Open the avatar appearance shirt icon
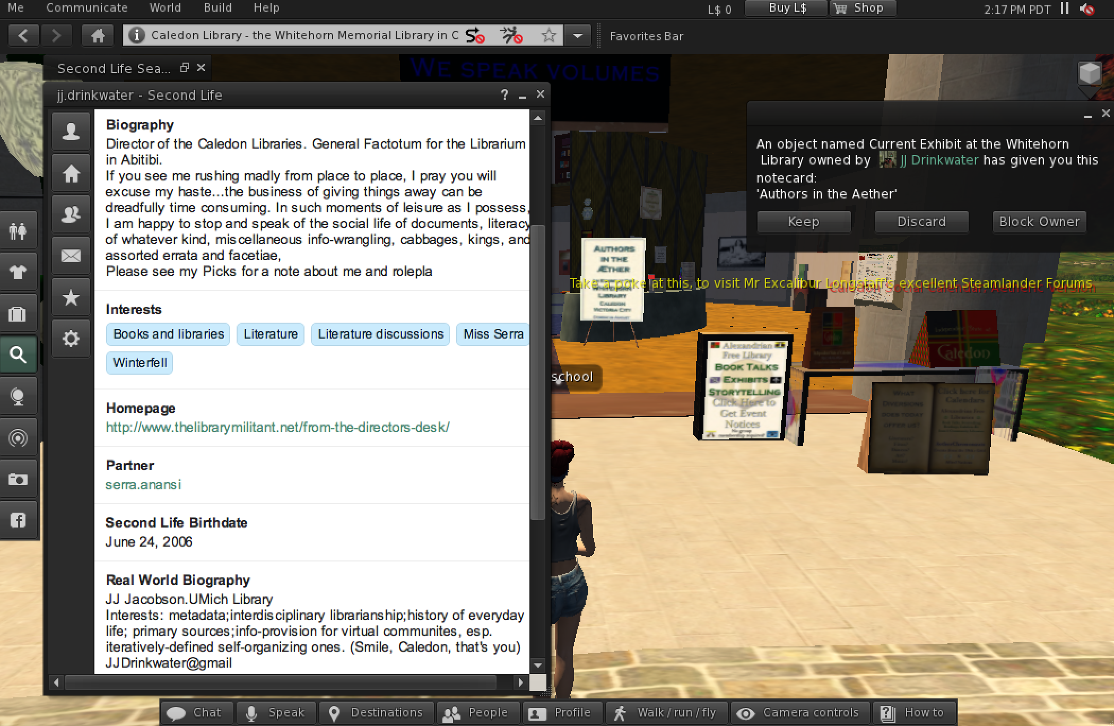Image resolution: width=1114 pixels, height=726 pixels. [18, 272]
